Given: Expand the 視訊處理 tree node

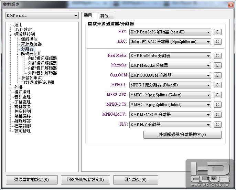Looking at the screenshot, I should [x=11, y=93].
